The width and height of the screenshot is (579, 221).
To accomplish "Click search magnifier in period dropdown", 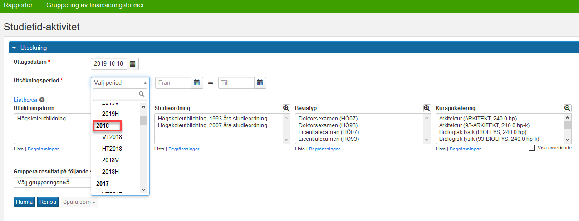I will click(x=142, y=94).
